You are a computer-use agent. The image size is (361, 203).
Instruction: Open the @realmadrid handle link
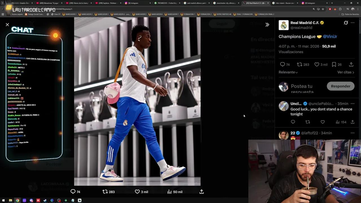(x=301, y=28)
